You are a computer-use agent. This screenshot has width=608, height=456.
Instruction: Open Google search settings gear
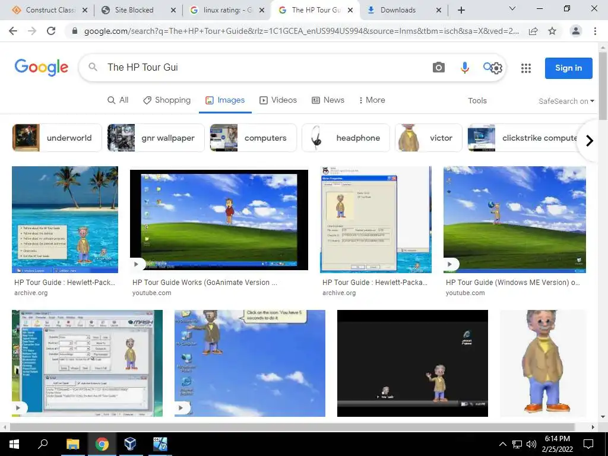(496, 68)
